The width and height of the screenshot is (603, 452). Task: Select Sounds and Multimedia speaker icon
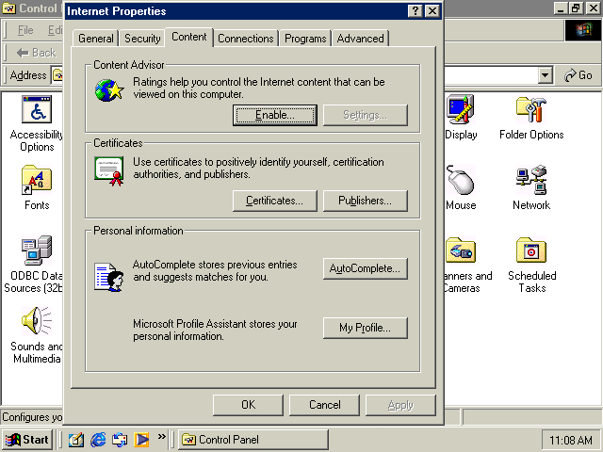tap(37, 321)
